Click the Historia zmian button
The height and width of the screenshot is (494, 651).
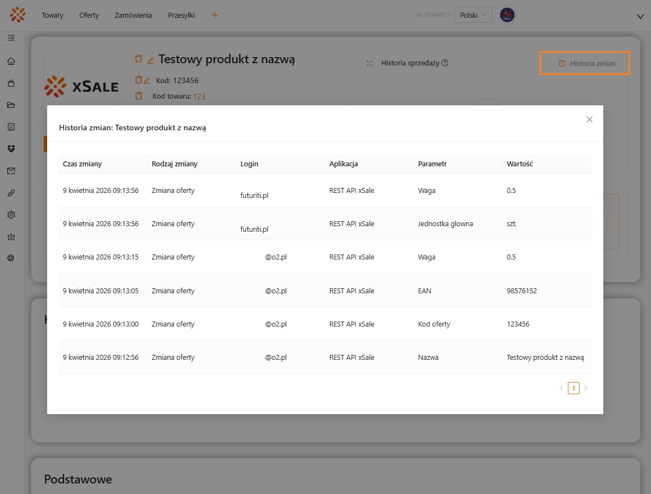[586, 63]
